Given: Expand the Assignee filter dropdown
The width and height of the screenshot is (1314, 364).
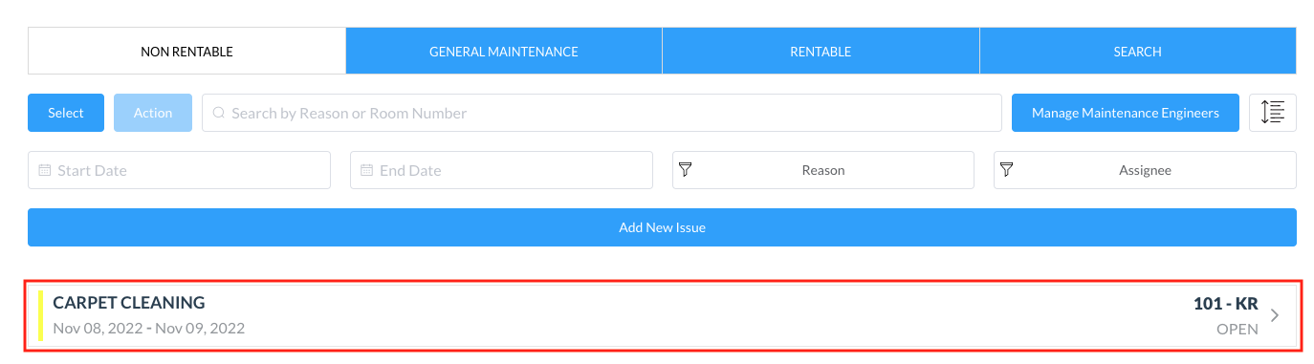Looking at the screenshot, I should pyautogui.click(x=1145, y=170).
